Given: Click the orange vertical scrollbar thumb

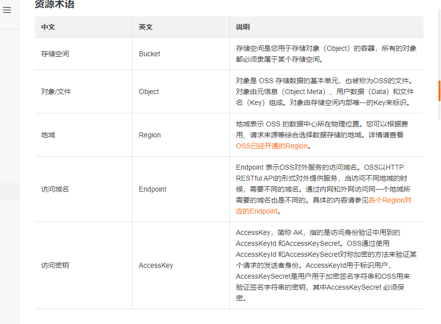Looking at the screenshot, I should [x=440, y=91].
